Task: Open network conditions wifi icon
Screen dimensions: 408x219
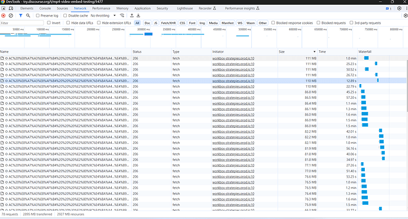Action: point(122,15)
